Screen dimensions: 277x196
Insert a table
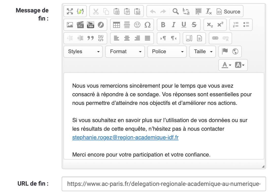pos(116,25)
